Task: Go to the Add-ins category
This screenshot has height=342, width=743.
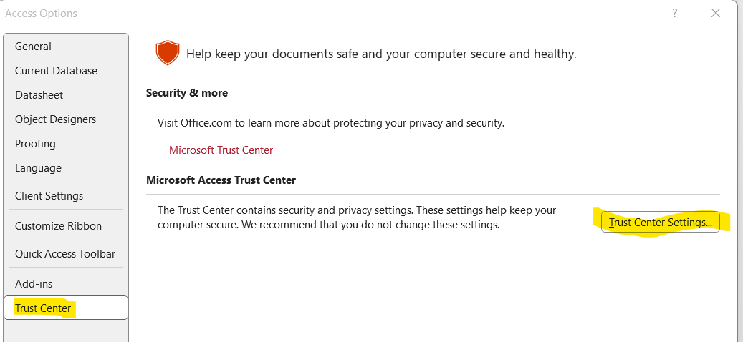Action: click(x=34, y=284)
